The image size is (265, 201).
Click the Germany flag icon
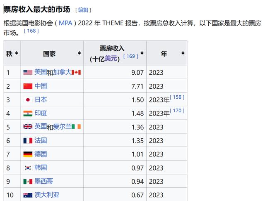(28, 154)
